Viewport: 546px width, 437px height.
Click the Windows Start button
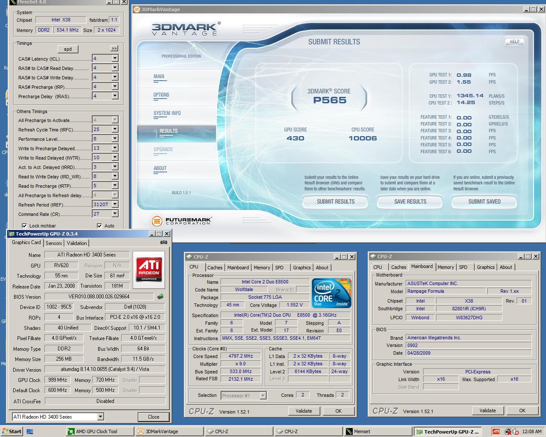(x=12, y=431)
